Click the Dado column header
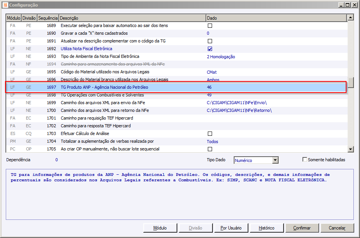The height and width of the screenshot is (238, 360). pyautogui.click(x=276, y=18)
